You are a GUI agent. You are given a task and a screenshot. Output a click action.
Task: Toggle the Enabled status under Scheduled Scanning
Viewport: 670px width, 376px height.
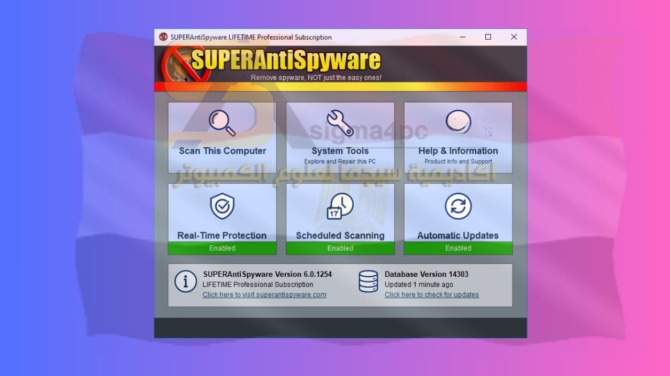pyautogui.click(x=340, y=248)
